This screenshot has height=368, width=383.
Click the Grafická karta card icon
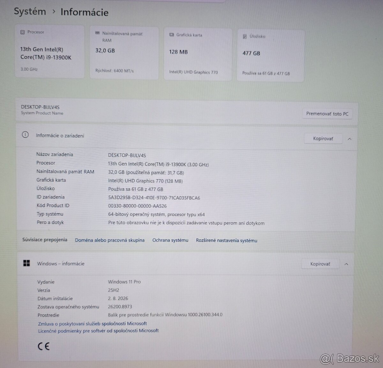pyautogui.click(x=171, y=35)
